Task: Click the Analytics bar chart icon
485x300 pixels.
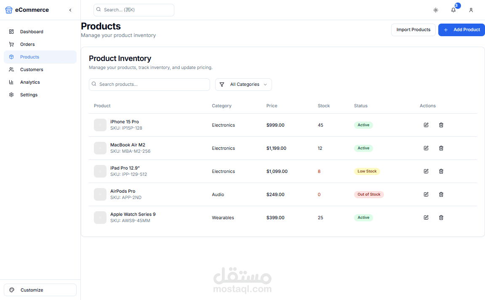Action: (11, 82)
